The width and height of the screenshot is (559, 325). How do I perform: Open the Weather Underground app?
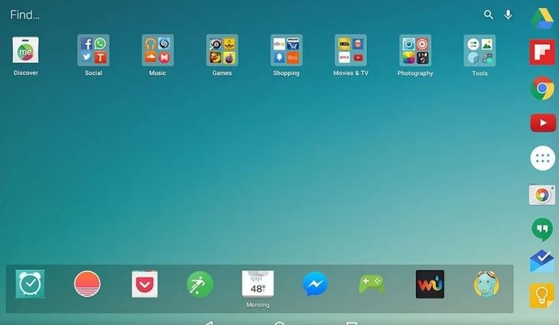pos(430,284)
